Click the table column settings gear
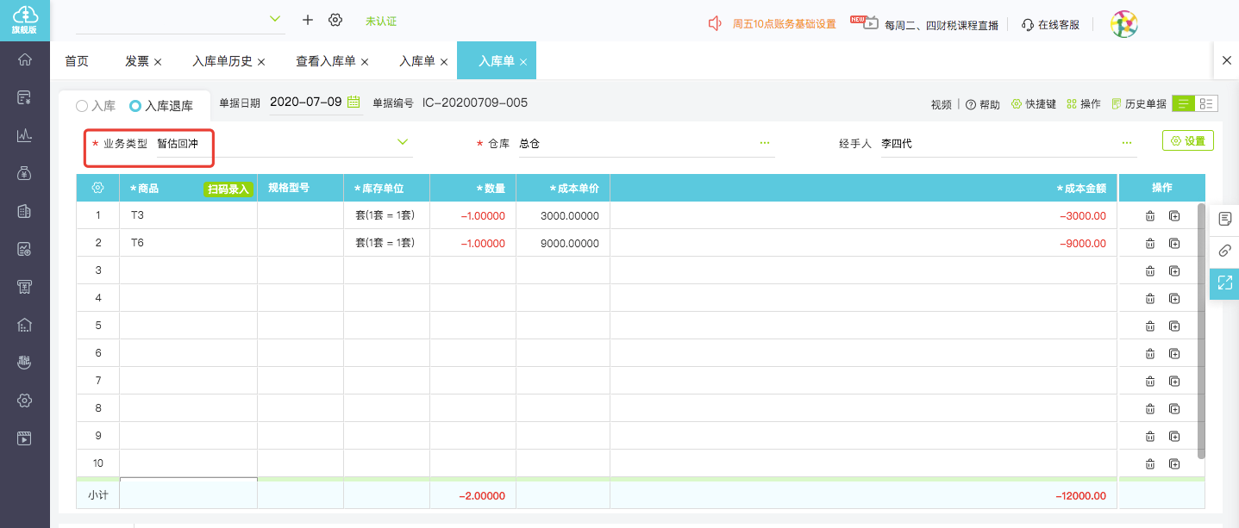The height and width of the screenshot is (528, 1239). tap(97, 188)
